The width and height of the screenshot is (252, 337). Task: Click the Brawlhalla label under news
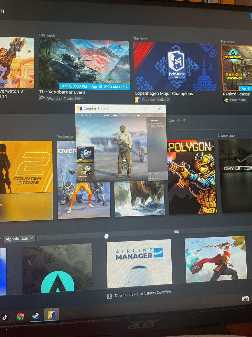[238, 100]
